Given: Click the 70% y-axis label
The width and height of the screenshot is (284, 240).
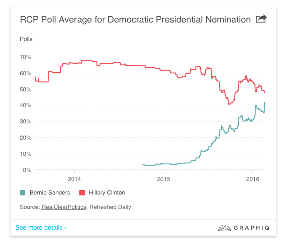Looking at the screenshot, I should point(25,57).
